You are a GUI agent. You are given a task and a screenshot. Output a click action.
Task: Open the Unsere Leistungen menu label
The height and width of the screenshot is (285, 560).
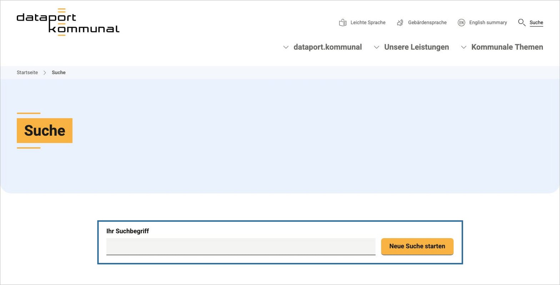[416, 47]
